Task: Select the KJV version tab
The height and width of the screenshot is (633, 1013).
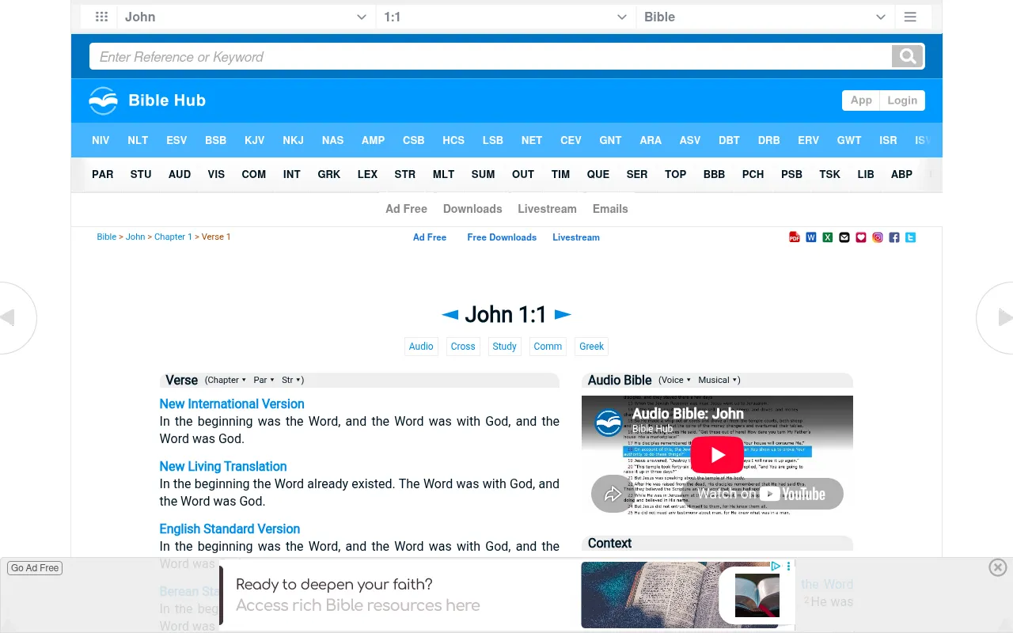Action: click(255, 140)
